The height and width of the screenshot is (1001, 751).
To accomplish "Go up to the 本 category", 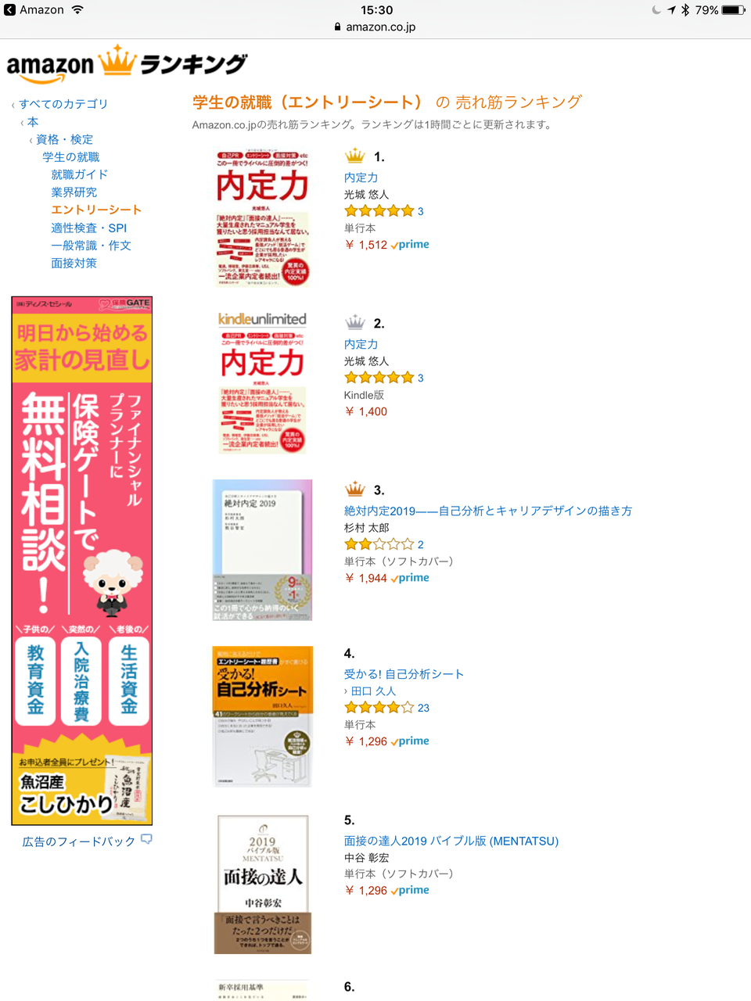I will pos(33,122).
